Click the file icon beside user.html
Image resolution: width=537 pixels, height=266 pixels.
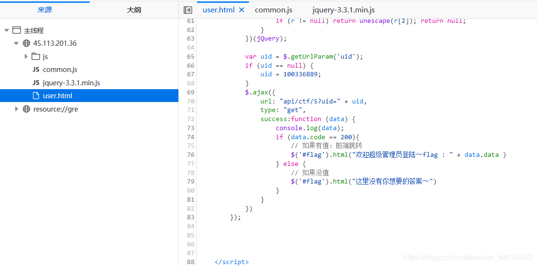36,96
